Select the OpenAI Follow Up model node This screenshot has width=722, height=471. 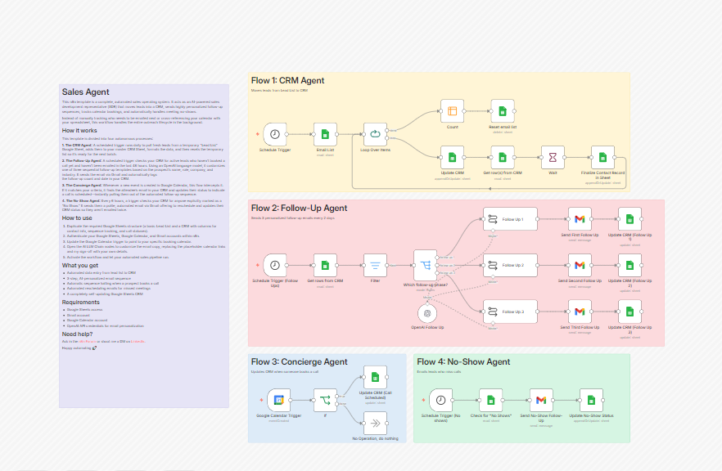(x=427, y=314)
